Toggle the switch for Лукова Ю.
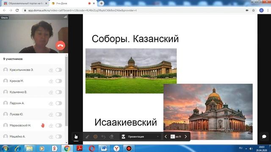The image size is (271, 152). 59,114
